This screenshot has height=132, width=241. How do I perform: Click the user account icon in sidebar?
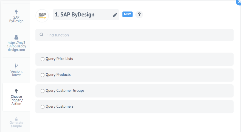16,37
